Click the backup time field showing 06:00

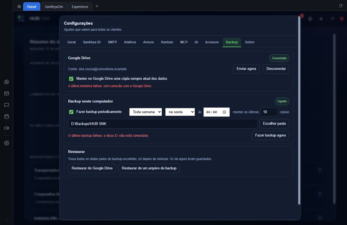pyautogui.click(x=217, y=112)
